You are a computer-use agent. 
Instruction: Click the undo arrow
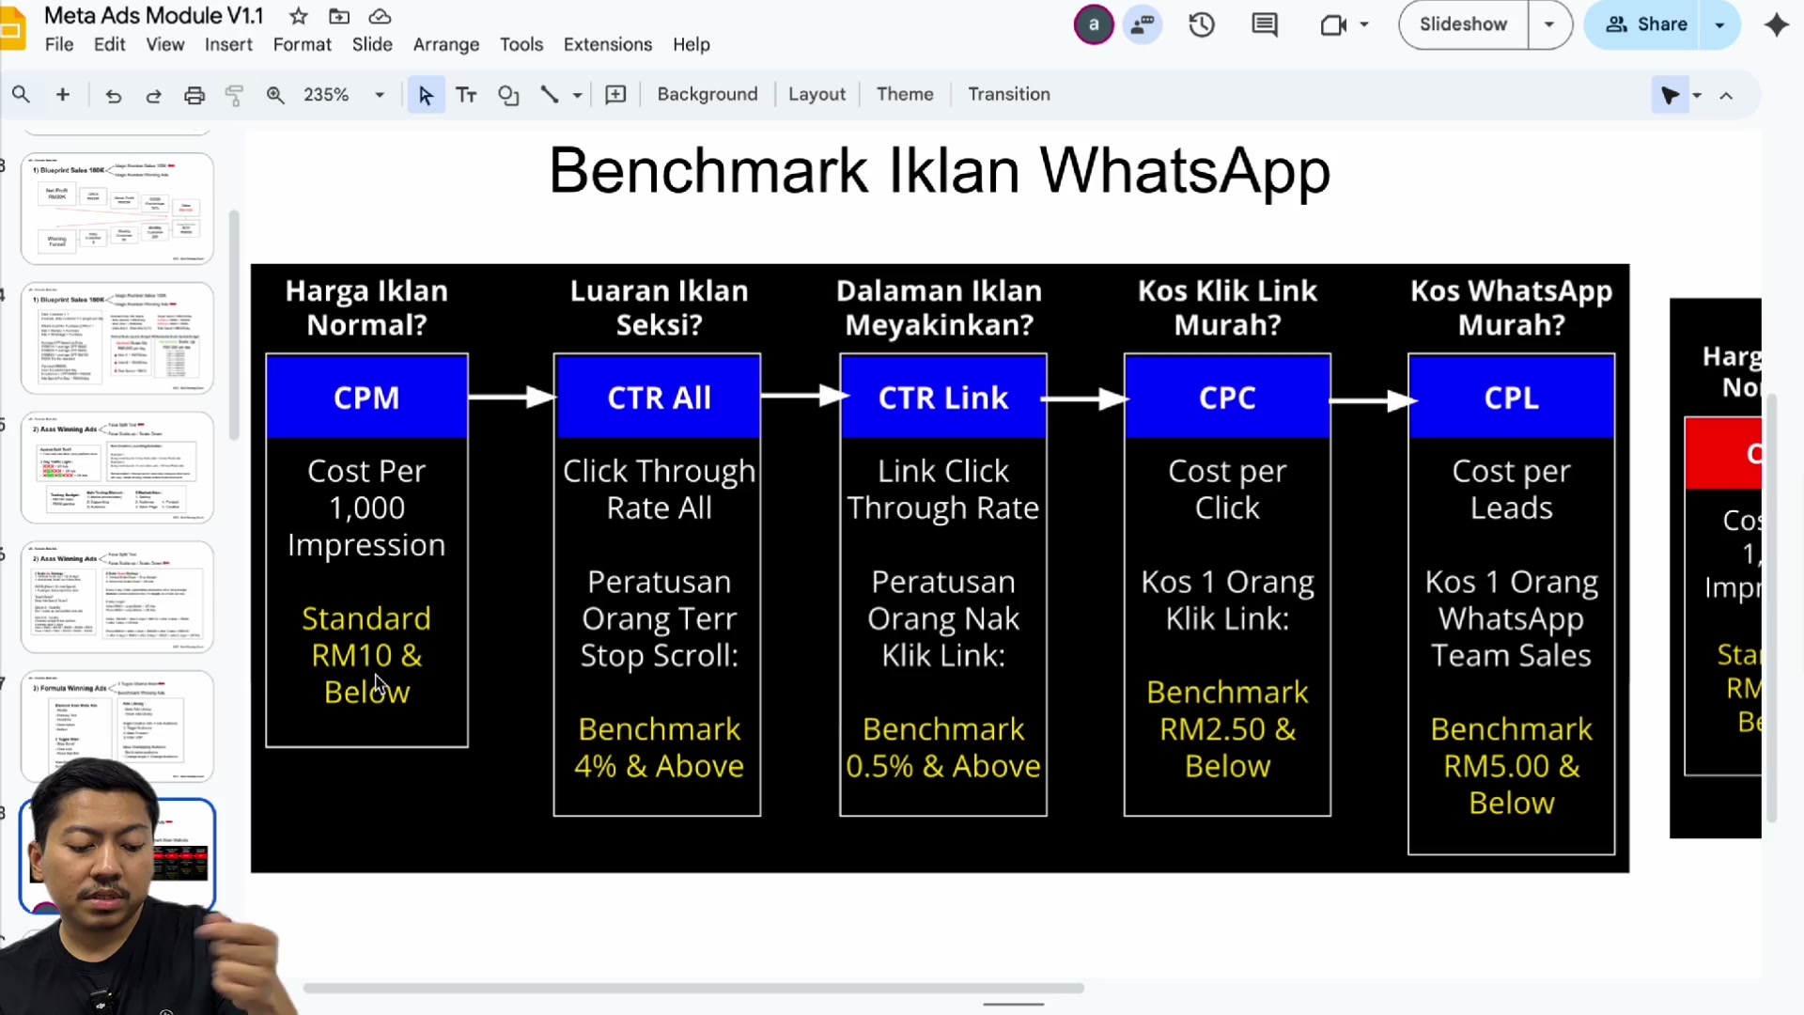[x=113, y=95]
